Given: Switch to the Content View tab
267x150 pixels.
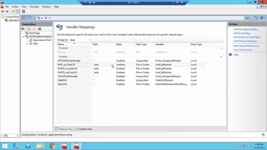Looking at the screenshot, I should 84,129.
